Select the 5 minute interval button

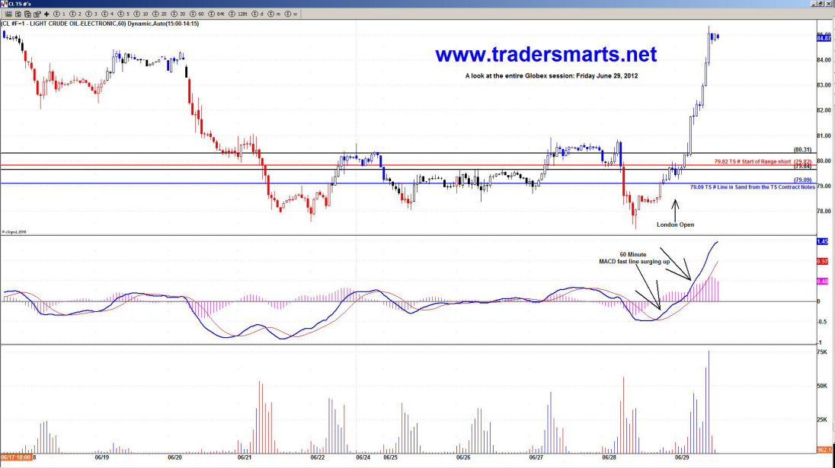point(123,14)
